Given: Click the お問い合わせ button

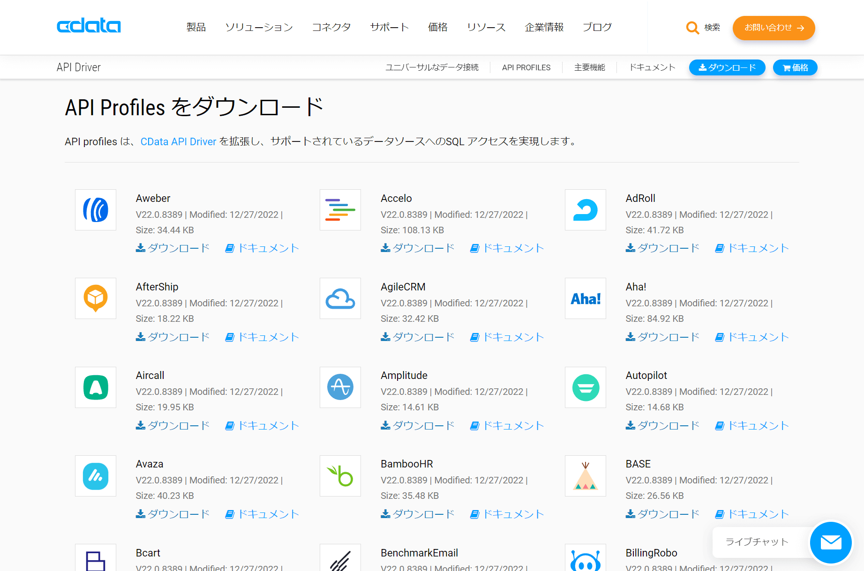Looking at the screenshot, I should [x=774, y=28].
